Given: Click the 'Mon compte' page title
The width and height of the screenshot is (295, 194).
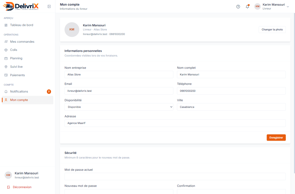Looking at the screenshot, I should click(70, 5).
